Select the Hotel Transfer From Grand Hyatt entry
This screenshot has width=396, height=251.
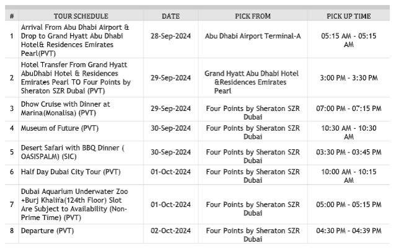tap(76, 77)
